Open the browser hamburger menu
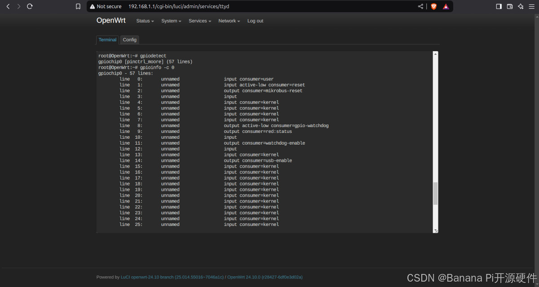The image size is (539, 287). point(532,6)
